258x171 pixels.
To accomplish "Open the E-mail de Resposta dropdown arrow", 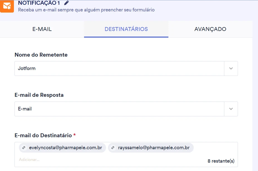I will [x=231, y=109].
